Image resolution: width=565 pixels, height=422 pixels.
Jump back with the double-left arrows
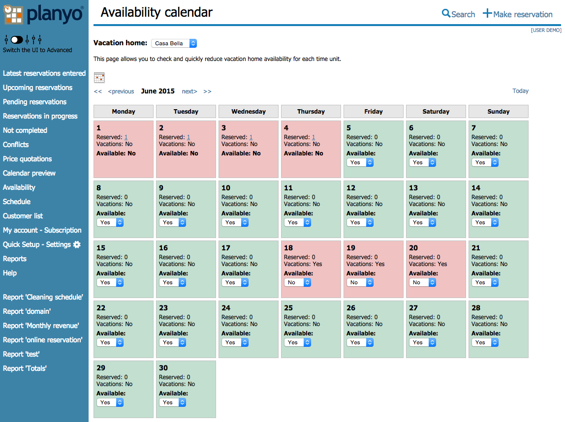[x=97, y=91]
